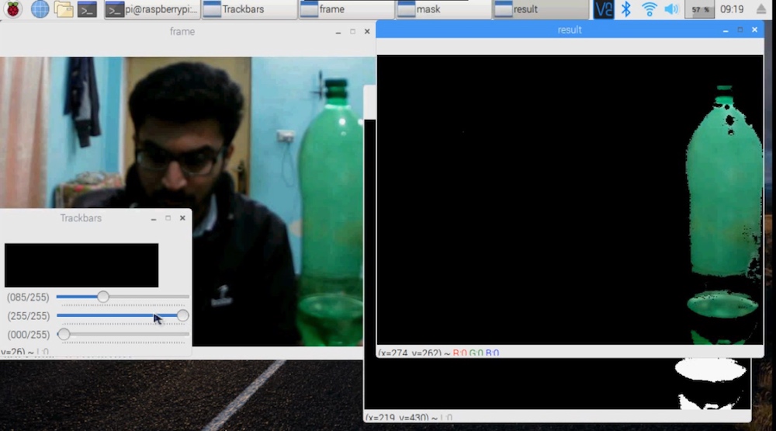Close the frame window
The height and width of the screenshot is (431, 776).
point(367,32)
